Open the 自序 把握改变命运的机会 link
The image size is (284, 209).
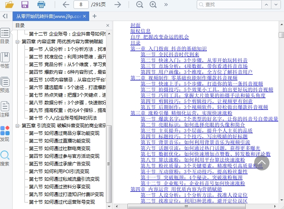pyautogui.click(x=160, y=37)
